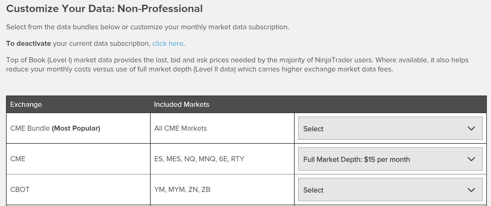Click the bold '(Most Popular)' label
The image size is (491, 206).
(76, 128)
